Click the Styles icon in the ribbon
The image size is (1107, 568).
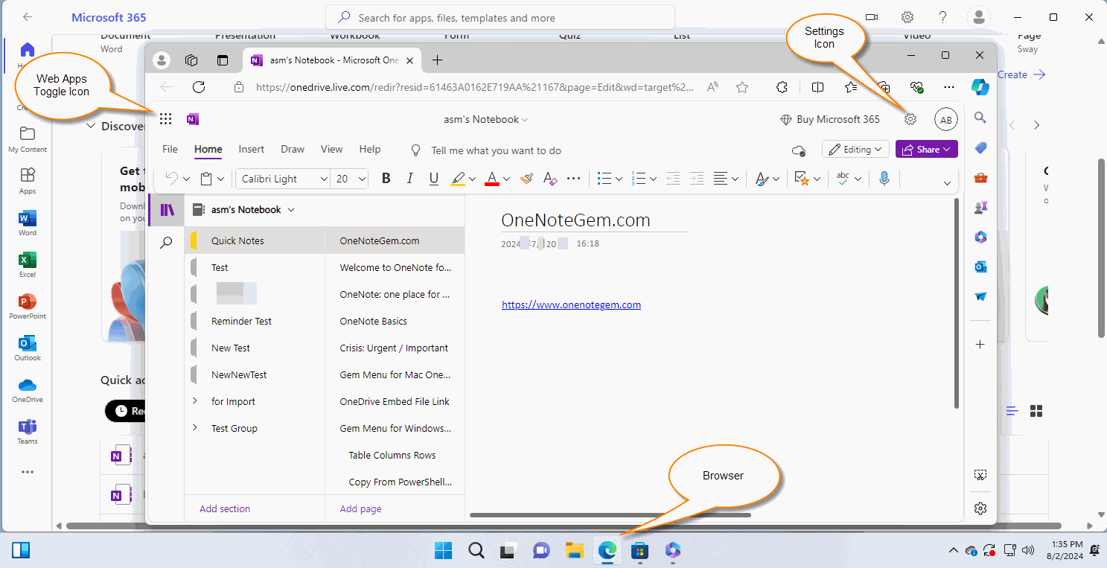(x=762, y=179)
